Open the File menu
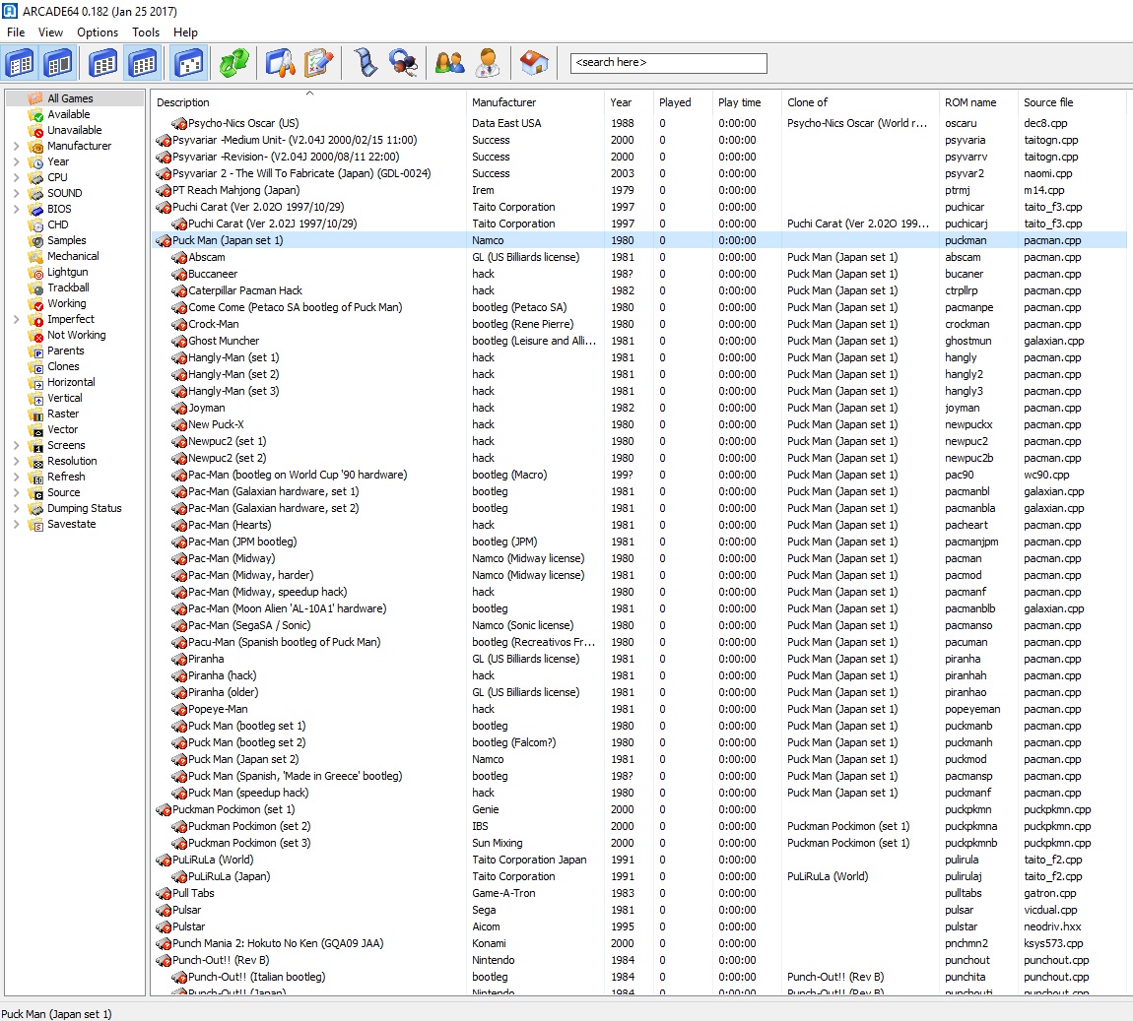The height and width of the screenshot is (1021, 1133). [16, 32]
